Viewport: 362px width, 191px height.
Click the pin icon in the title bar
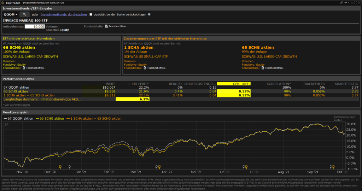pos(345,3)
